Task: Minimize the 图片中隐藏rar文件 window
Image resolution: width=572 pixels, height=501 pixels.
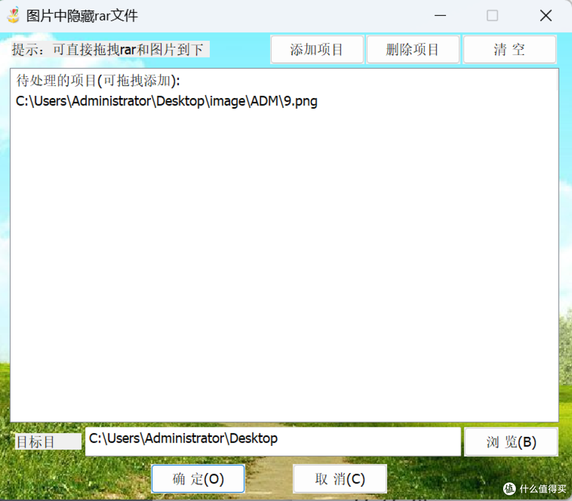Action: (x=440, y=15)
